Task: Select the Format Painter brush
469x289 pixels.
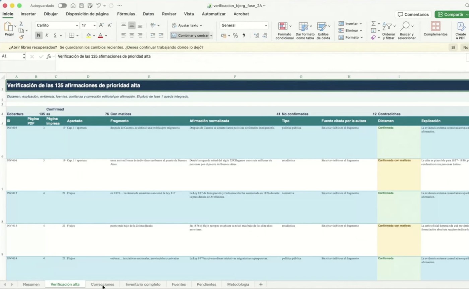Action: 21,37
